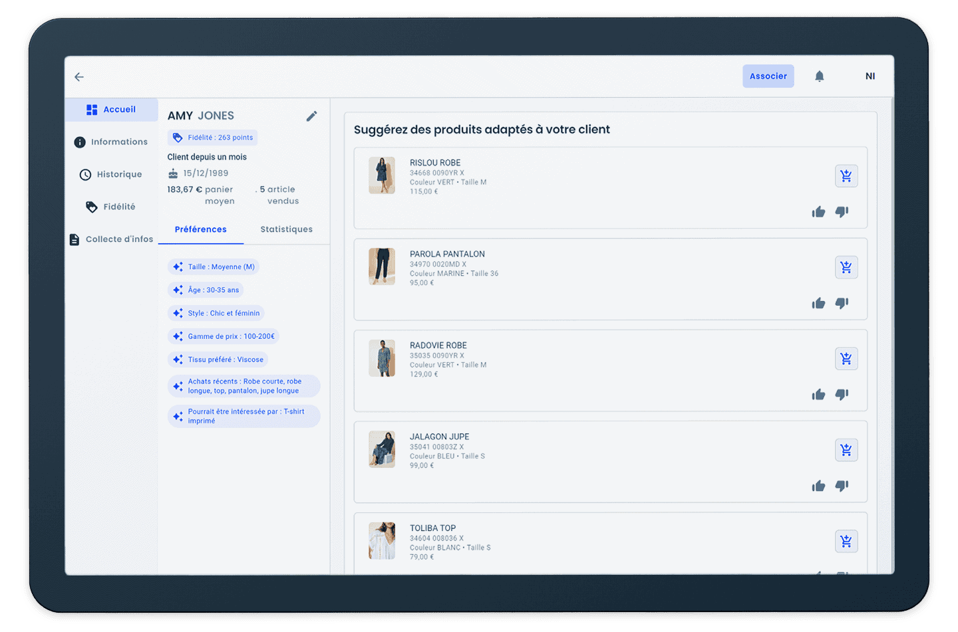Open the Fidélité sidebar item

[111, 207]
